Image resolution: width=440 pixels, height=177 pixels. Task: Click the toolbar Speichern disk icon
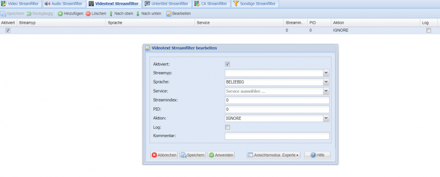pos(3,14)
